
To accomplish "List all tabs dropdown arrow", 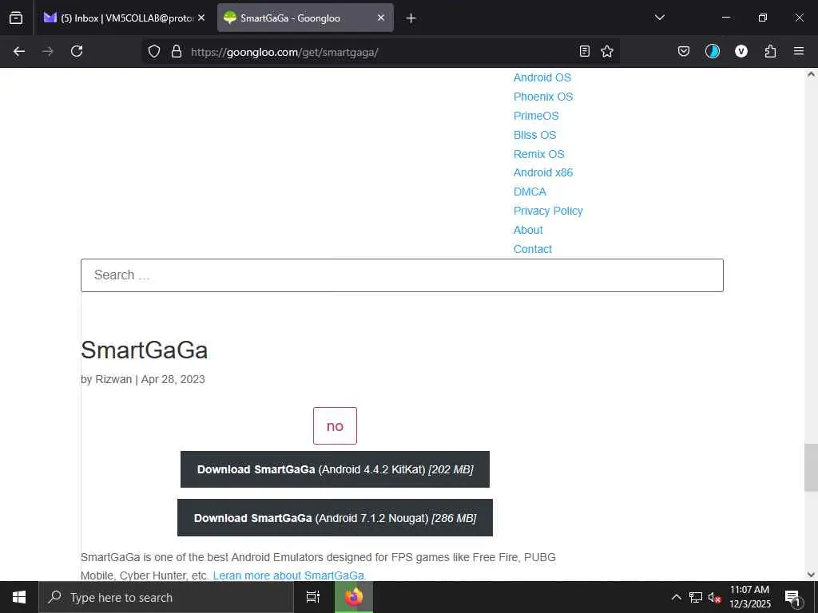I will pyautogui.click(x=659, y=18).
